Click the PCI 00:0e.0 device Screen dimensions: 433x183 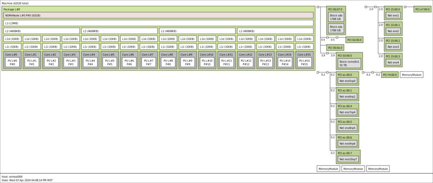coord(335,48)
